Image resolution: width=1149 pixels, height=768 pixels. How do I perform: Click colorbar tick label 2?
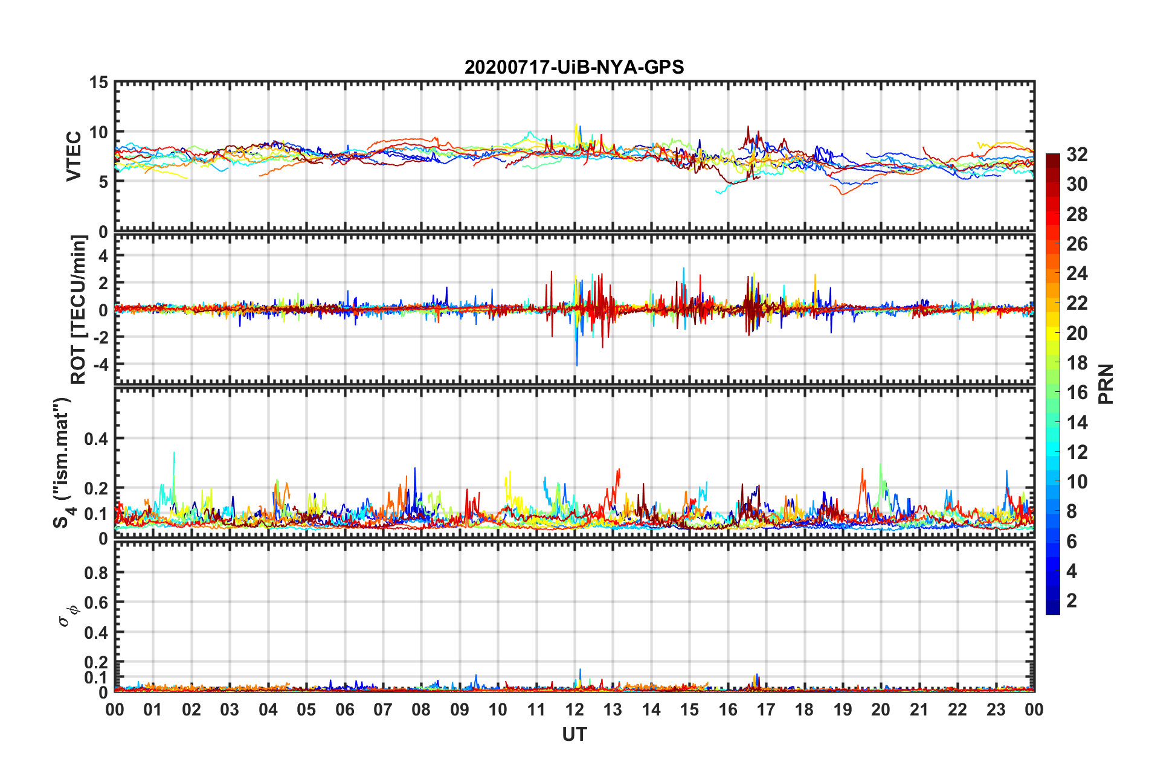coord(1072,600)
